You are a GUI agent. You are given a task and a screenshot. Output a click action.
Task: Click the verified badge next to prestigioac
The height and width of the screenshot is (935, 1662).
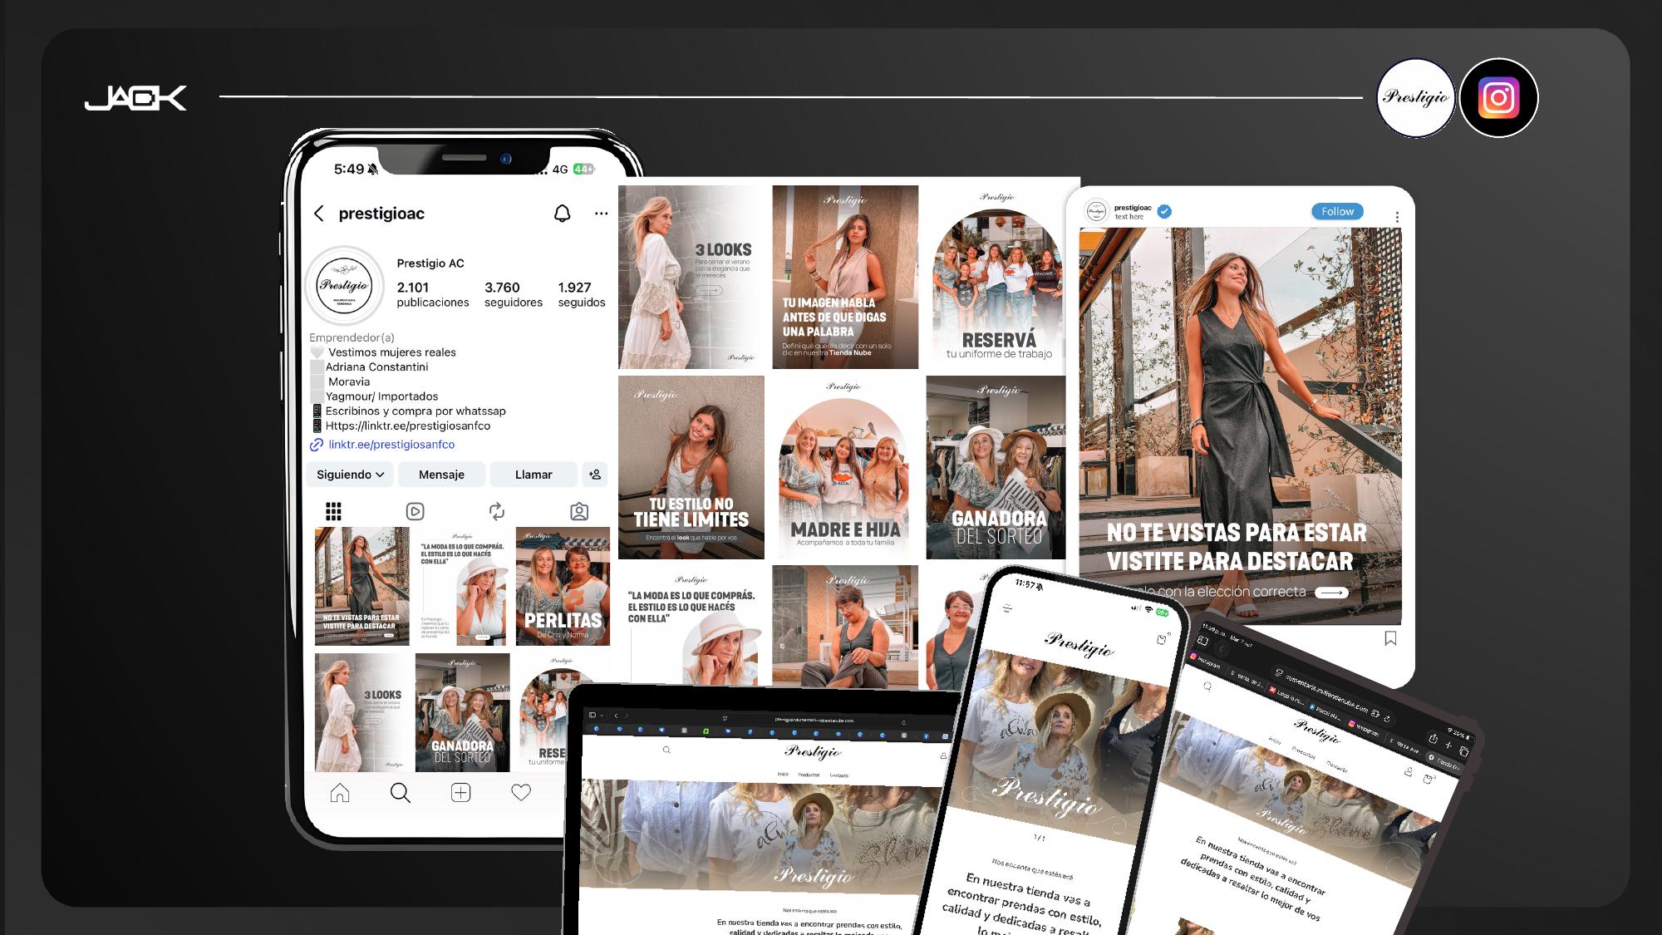tap(1164, 211)
